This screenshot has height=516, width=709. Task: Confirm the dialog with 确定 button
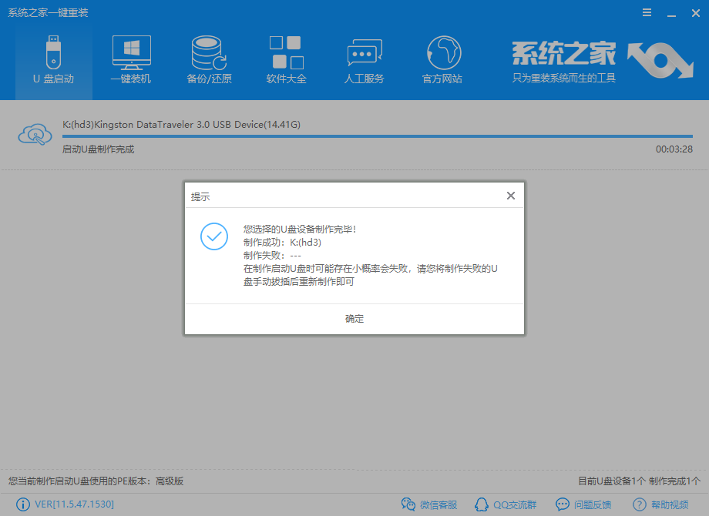click(x=354, y=319)
